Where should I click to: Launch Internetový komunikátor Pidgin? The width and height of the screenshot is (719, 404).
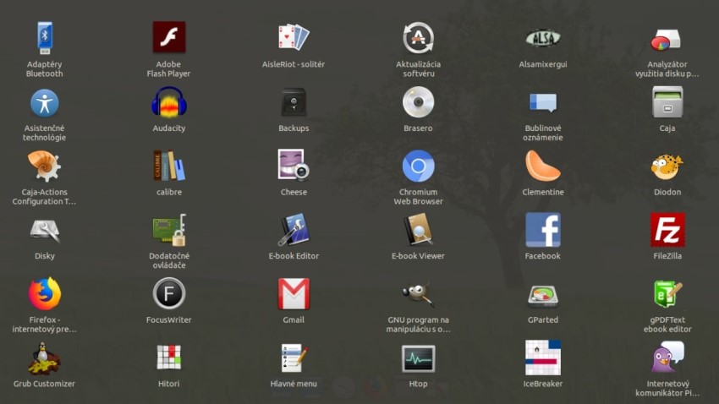click(667, 358)
